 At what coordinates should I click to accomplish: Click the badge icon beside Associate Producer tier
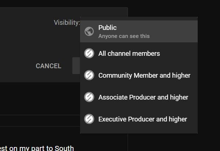tap(89, 97)
